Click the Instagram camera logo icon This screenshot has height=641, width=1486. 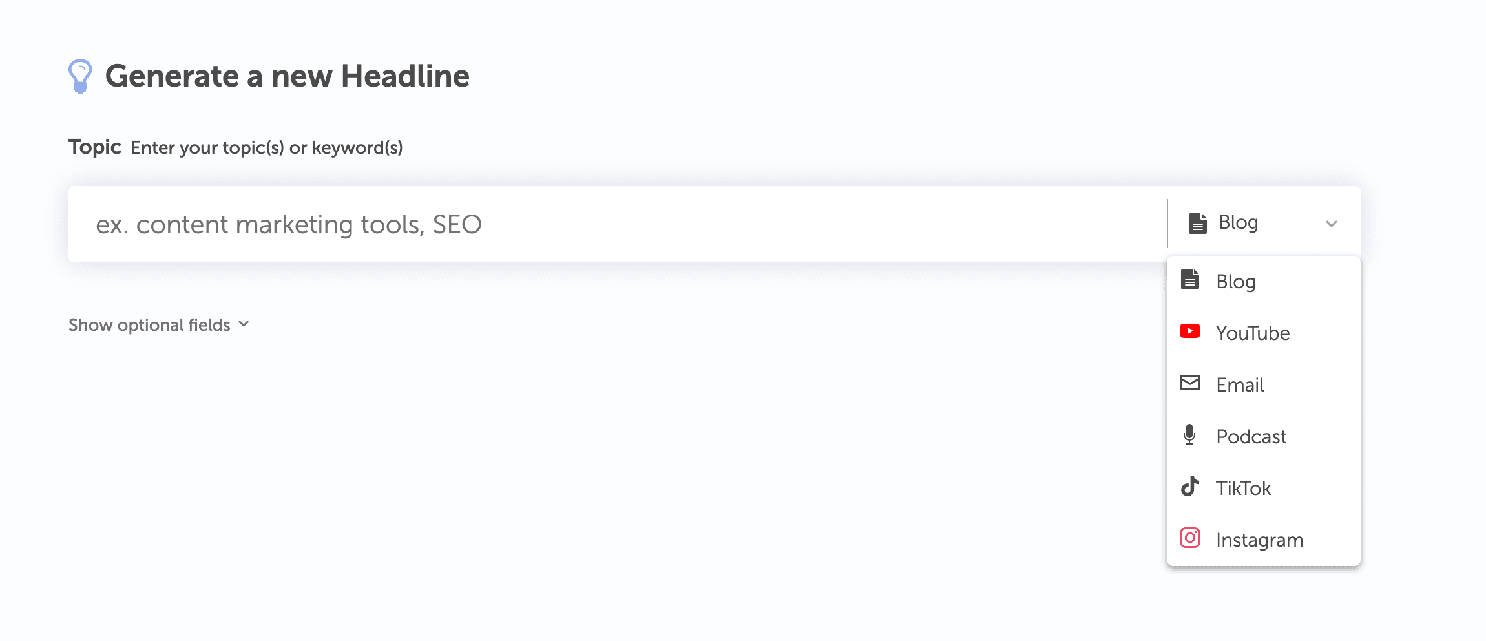(x=1190, y=538)
